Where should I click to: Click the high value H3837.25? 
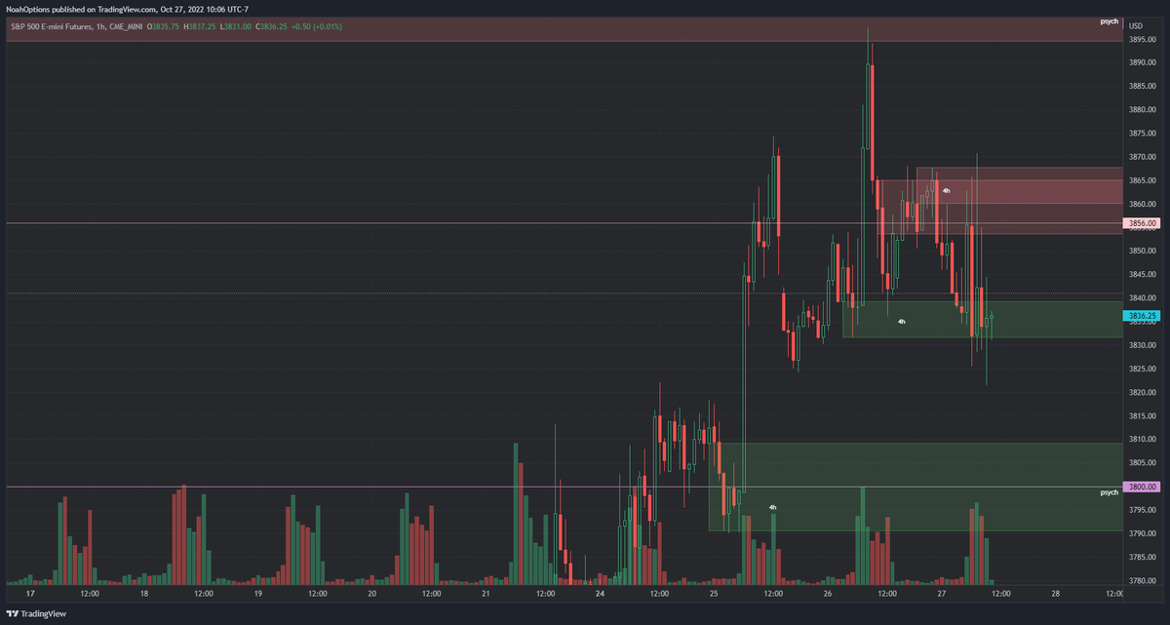point(199,25)
